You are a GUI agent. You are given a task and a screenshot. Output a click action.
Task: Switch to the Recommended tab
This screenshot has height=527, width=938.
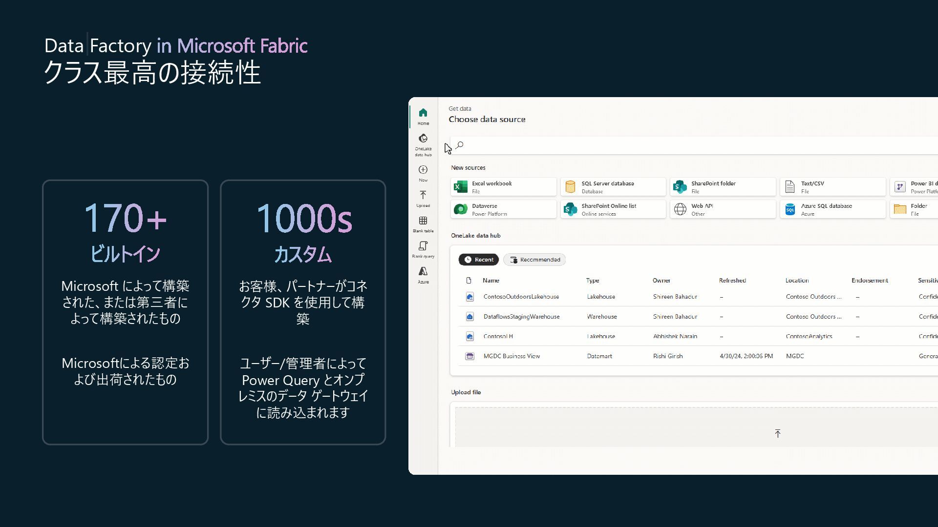click(x=535, y=260)
